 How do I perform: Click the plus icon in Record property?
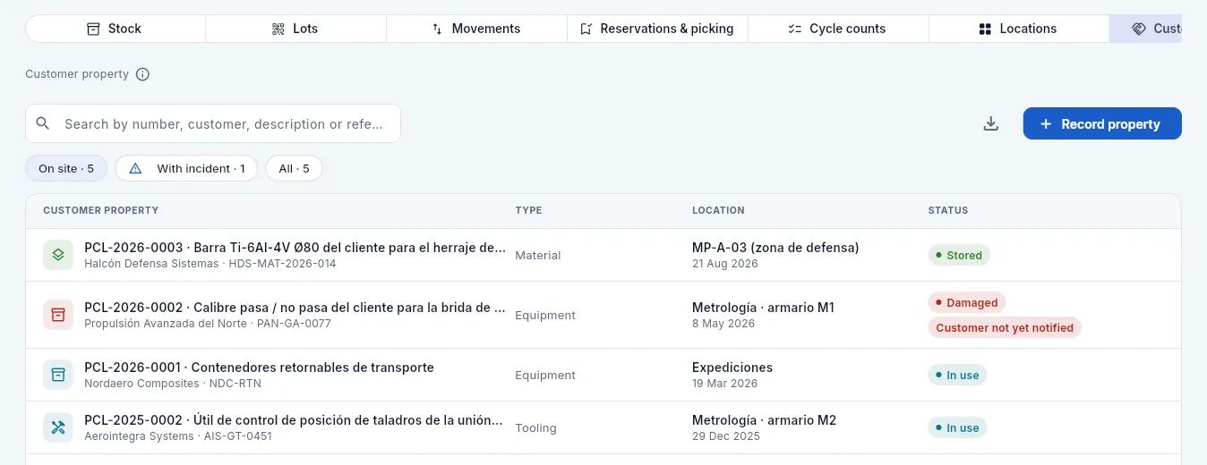coord(1046,124)
